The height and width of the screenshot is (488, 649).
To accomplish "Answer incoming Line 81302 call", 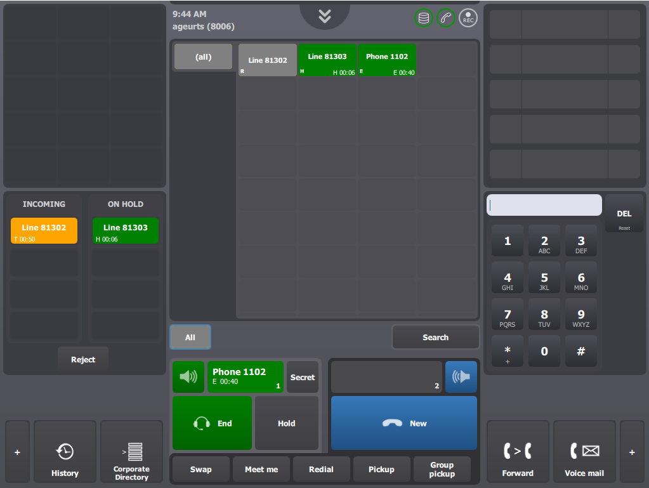I will pyautogui.click(x=44, y=231).
